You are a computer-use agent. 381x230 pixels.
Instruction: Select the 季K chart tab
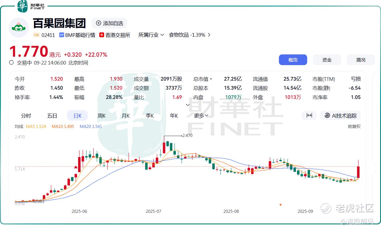(150, 116)
